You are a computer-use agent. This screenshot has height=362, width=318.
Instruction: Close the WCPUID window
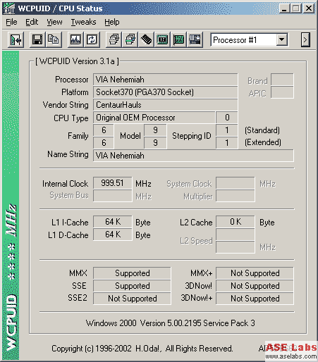click(x=309, y=8)
